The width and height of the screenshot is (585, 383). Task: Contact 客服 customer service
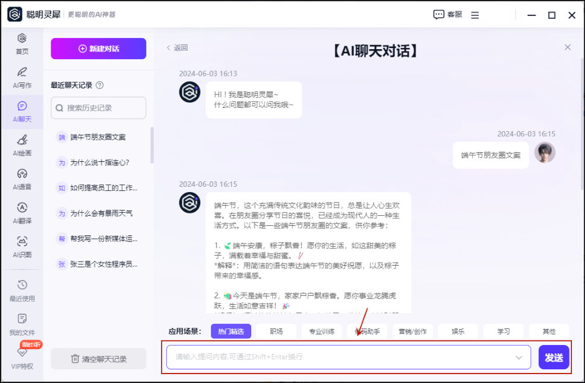[448, 15]
